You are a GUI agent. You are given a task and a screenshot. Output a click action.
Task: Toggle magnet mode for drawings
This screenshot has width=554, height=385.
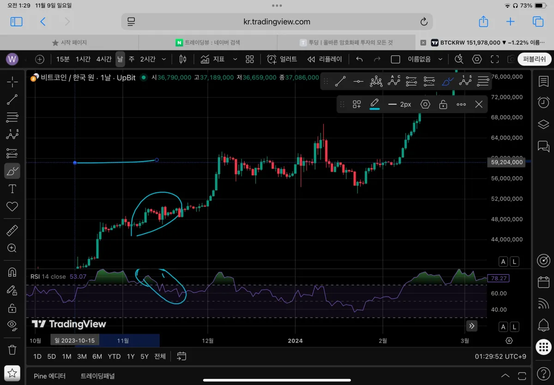tap(12, 272)
